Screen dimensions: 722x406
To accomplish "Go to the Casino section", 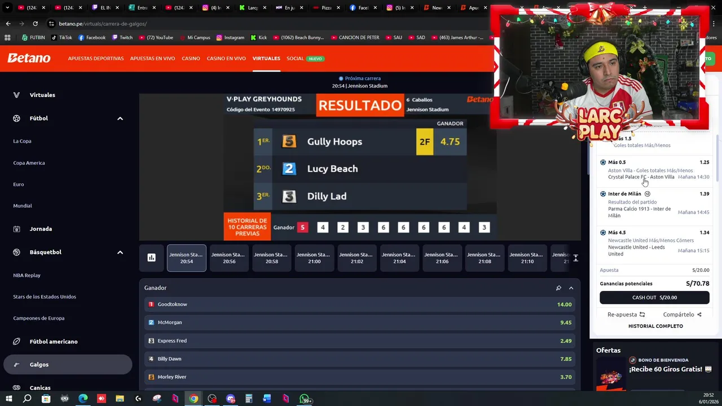I will pos(191,59).
